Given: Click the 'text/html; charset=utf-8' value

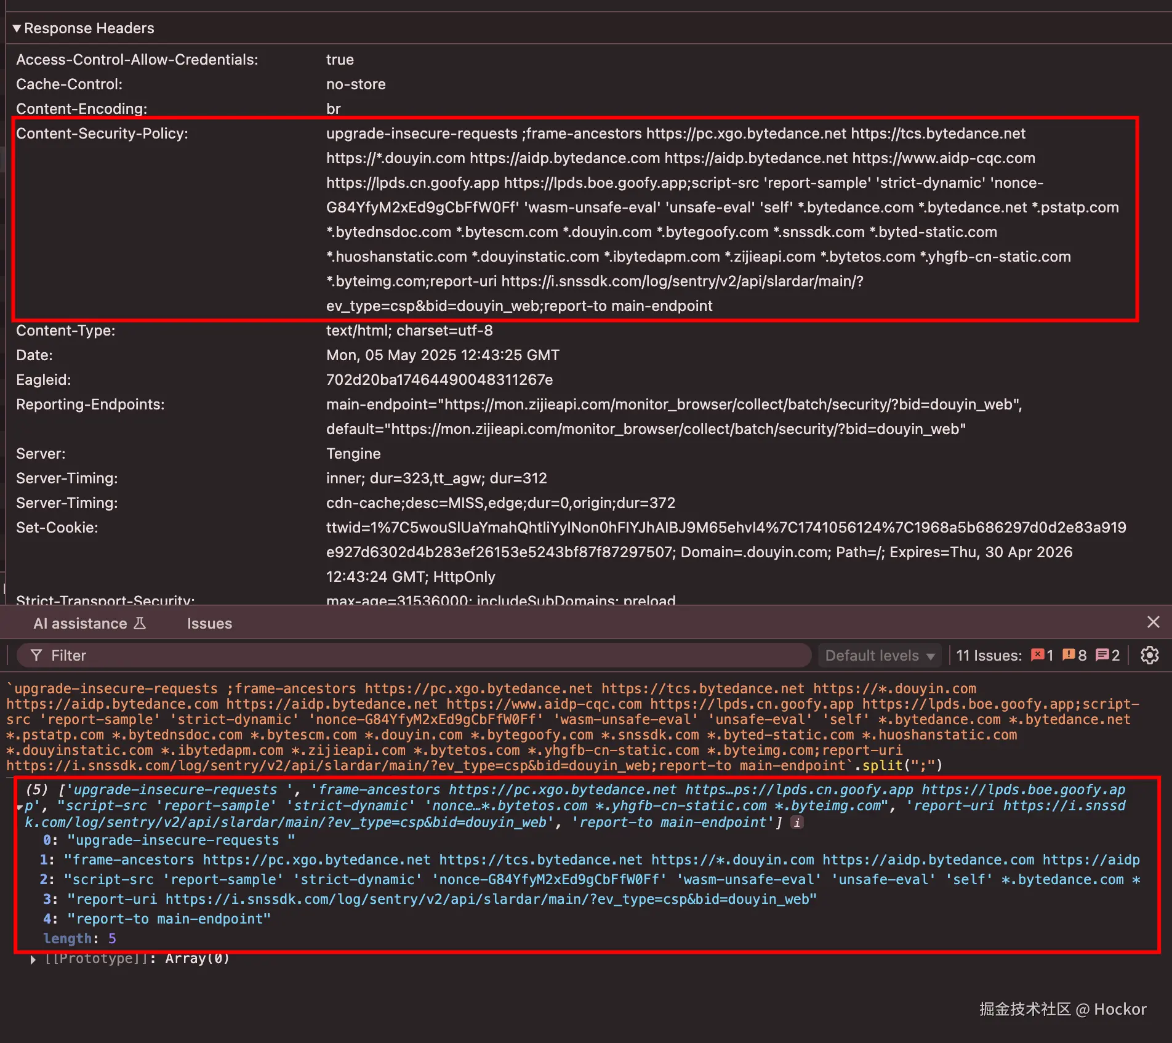Looking at the screenshot, I should [x=409, y=331].
